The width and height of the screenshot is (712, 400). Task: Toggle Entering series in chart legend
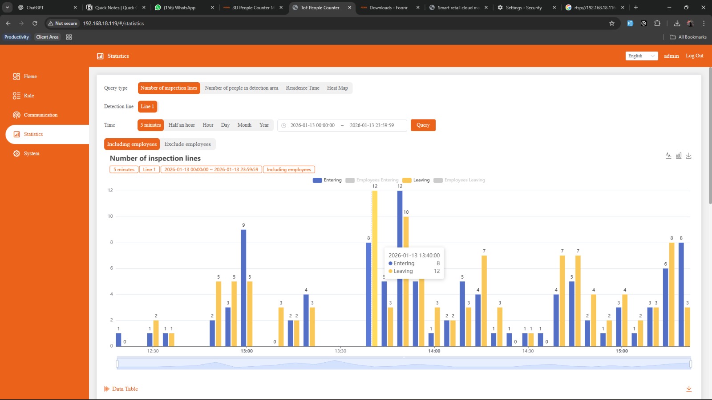[x=327, y=180]
